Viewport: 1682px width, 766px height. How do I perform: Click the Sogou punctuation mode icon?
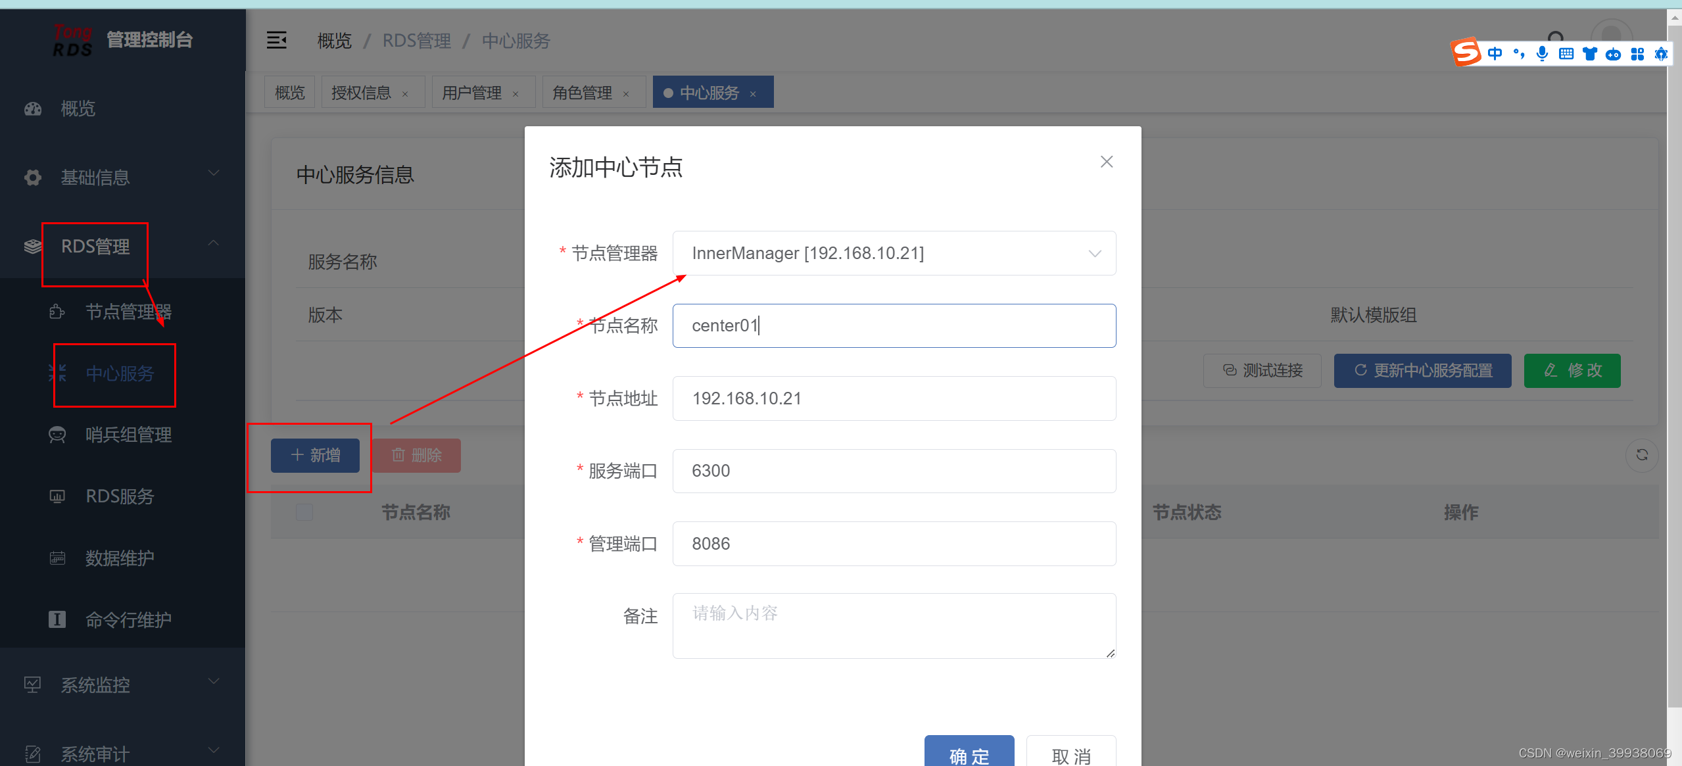click(x=1519, y=54)
